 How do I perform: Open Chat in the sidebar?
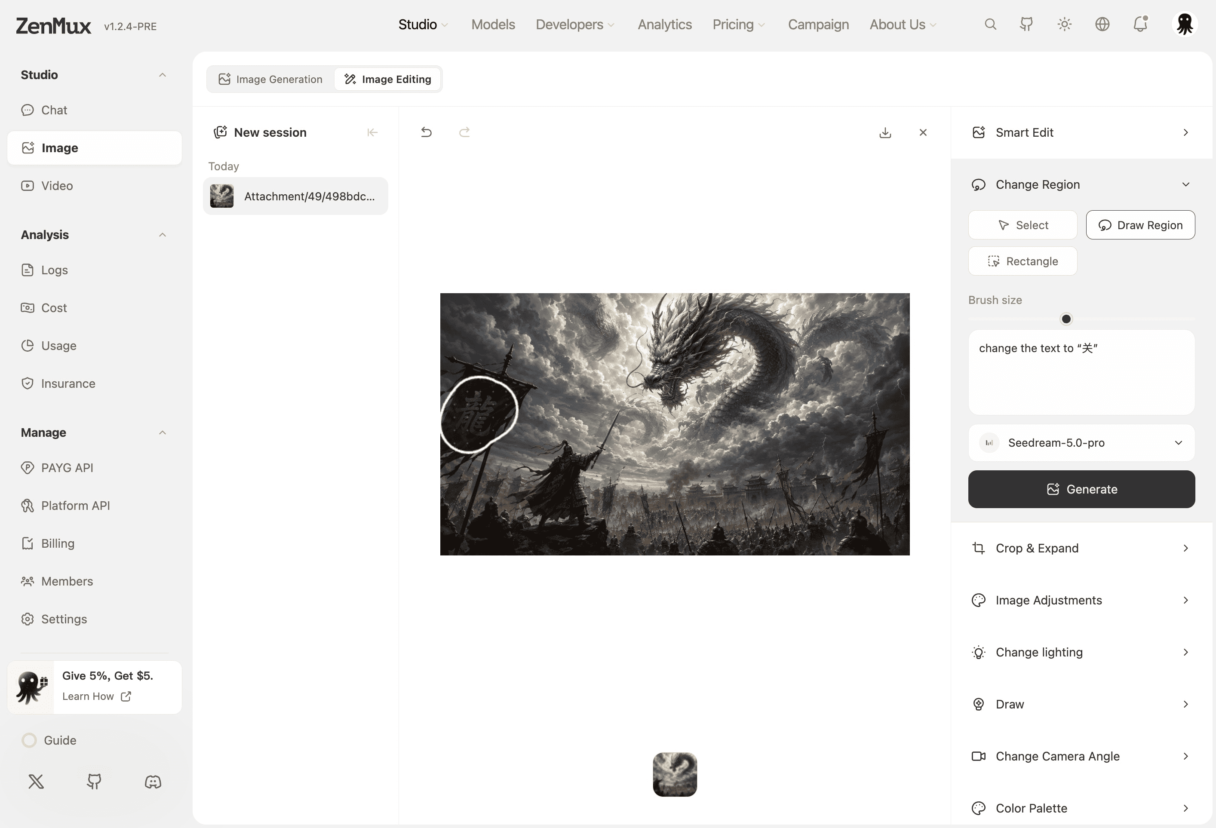94,110
